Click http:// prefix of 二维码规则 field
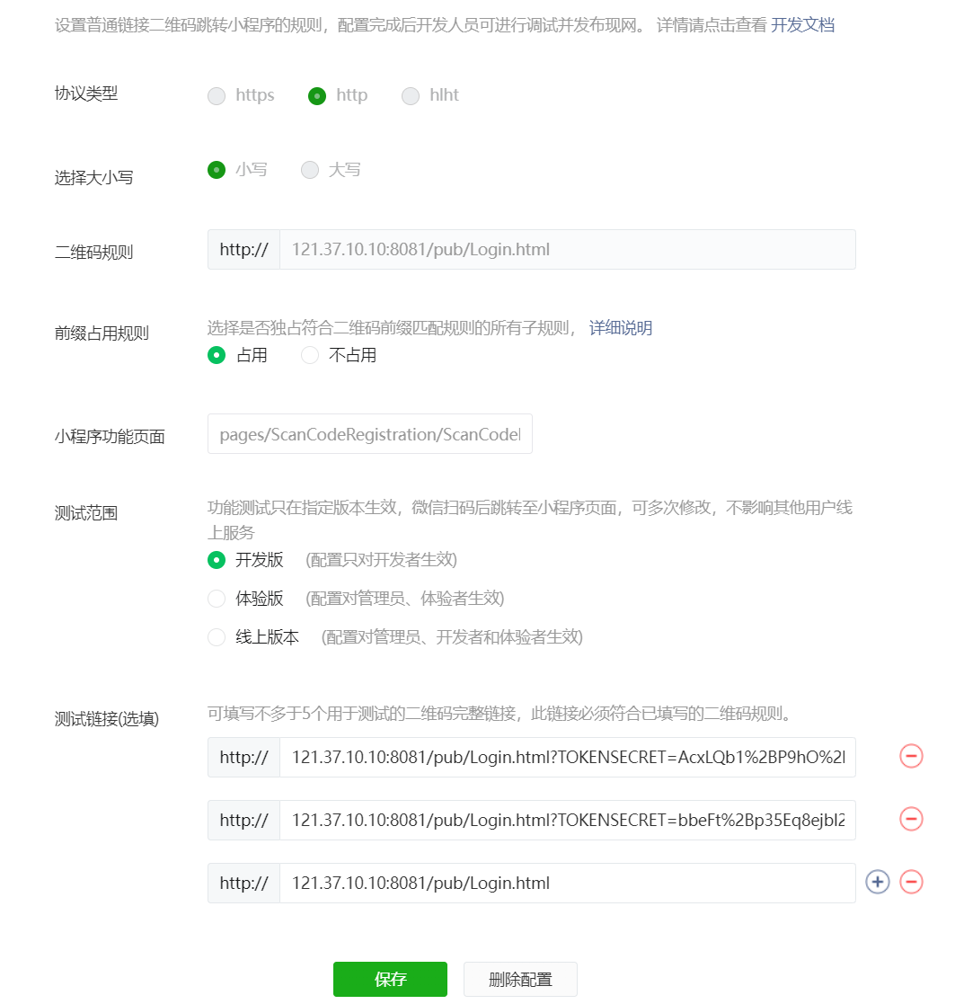 tap(243, 250)
